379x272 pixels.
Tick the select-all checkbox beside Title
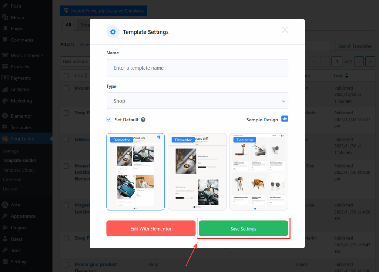pyautogui.click(x=66, y=76)
